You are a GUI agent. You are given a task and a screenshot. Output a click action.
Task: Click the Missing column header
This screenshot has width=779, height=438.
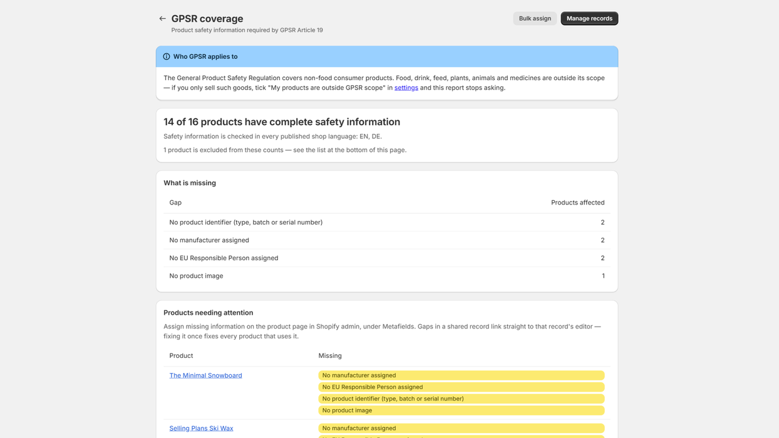pos(330,356)
